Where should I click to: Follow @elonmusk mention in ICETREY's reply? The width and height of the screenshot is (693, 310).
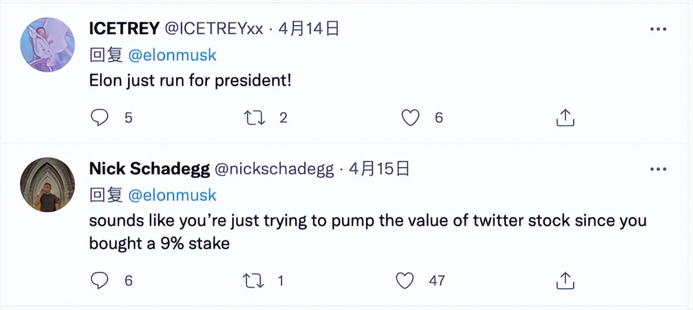(x=172, y=55)
